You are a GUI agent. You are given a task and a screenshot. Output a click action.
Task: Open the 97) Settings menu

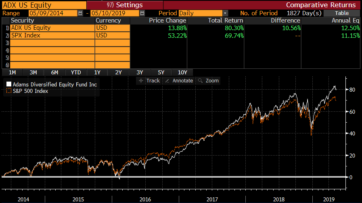tap(125, 5)
